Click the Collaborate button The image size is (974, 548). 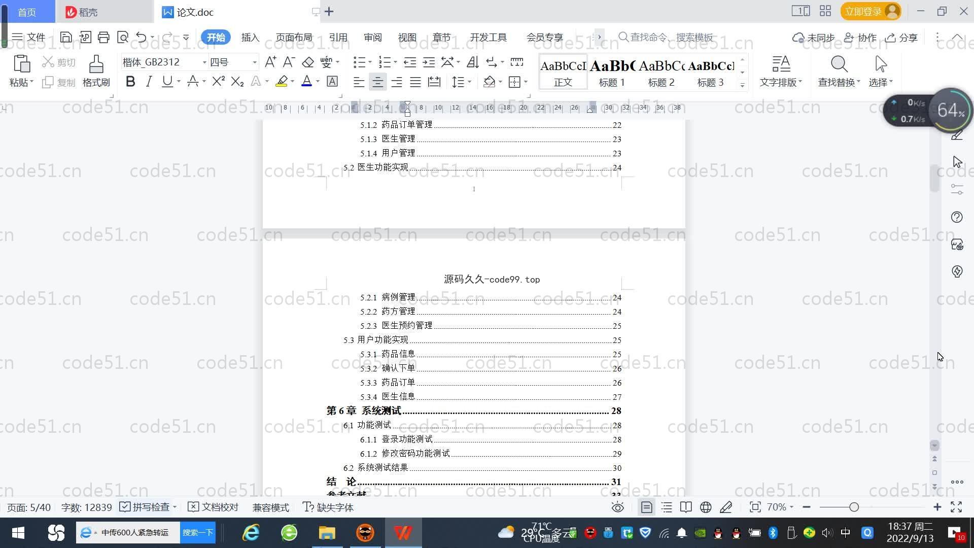click(860, 38)
